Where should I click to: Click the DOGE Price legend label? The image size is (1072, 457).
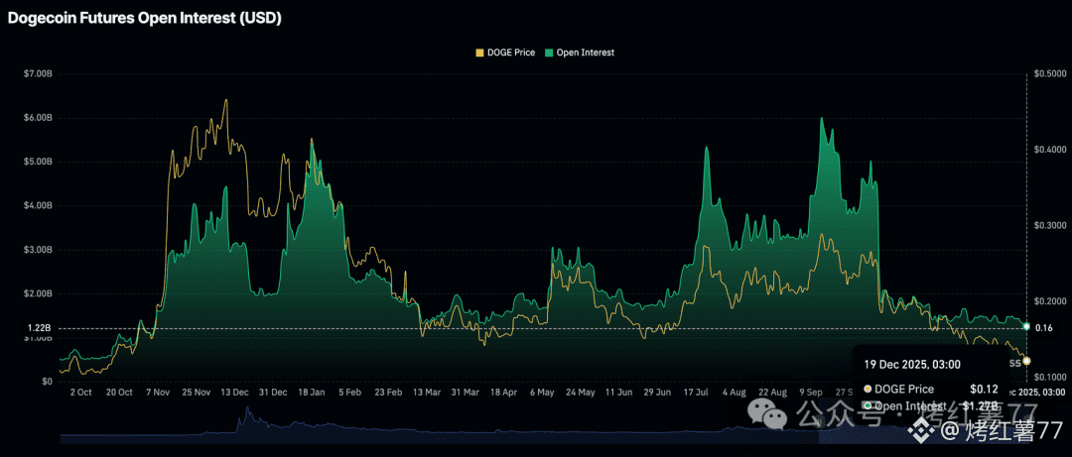[x=511, y=53]
